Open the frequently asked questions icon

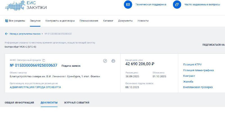(x=177, y=4)
